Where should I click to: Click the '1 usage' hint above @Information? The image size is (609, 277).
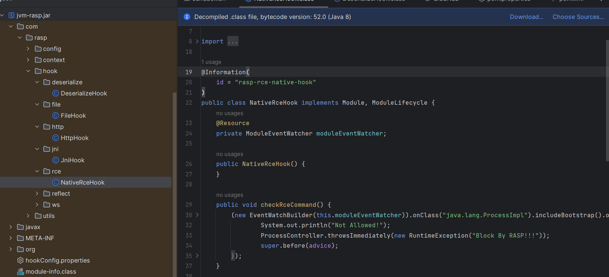coord(211,62)
